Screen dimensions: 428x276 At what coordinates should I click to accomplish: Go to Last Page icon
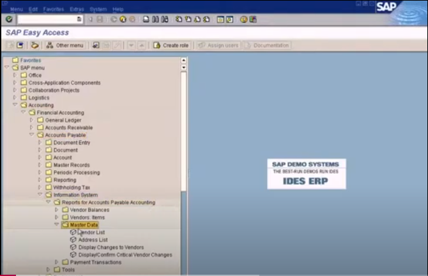pyautogui.click(x=206, y=19)
